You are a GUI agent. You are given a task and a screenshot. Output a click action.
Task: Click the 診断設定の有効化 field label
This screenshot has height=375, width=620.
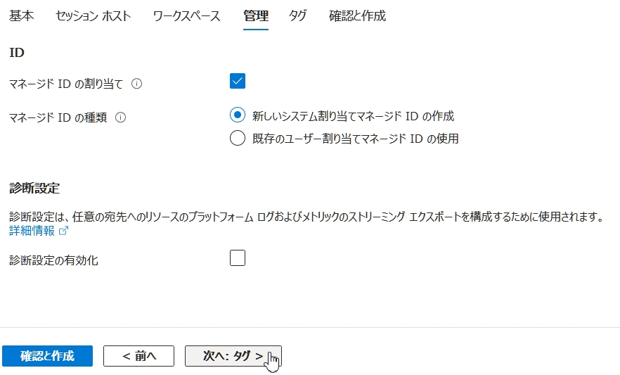[x=53, y=260]
